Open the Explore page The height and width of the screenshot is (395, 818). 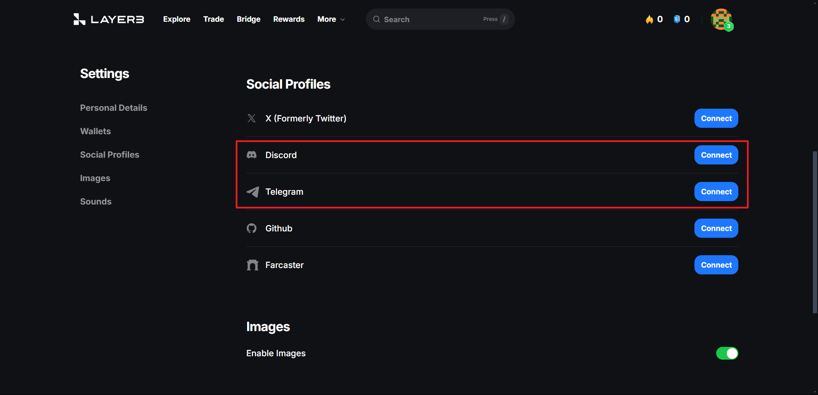click(177, 19)
